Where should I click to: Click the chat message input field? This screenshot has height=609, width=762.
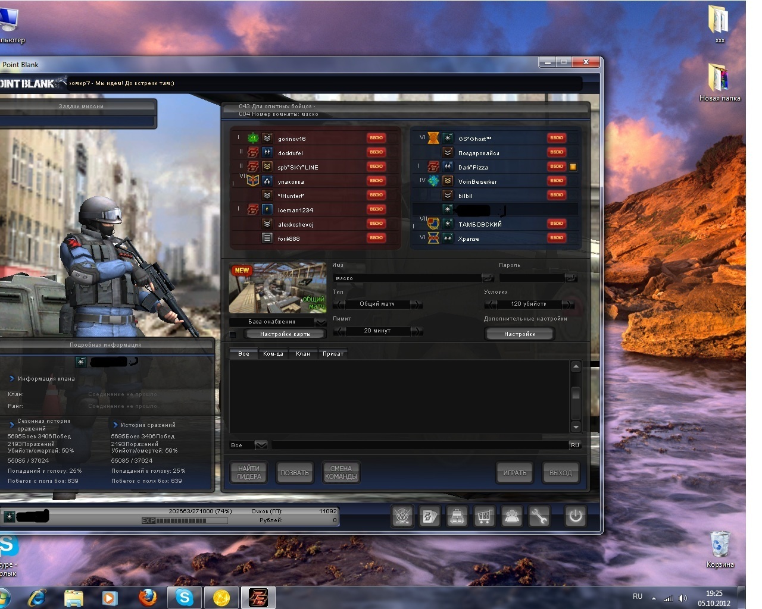[x=420, y=445]
